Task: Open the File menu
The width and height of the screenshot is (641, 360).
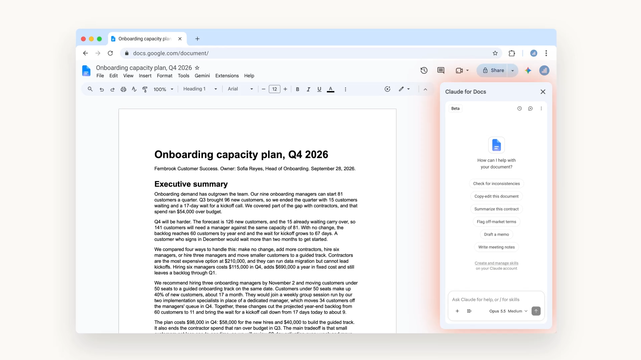Action: coord(100,76)
